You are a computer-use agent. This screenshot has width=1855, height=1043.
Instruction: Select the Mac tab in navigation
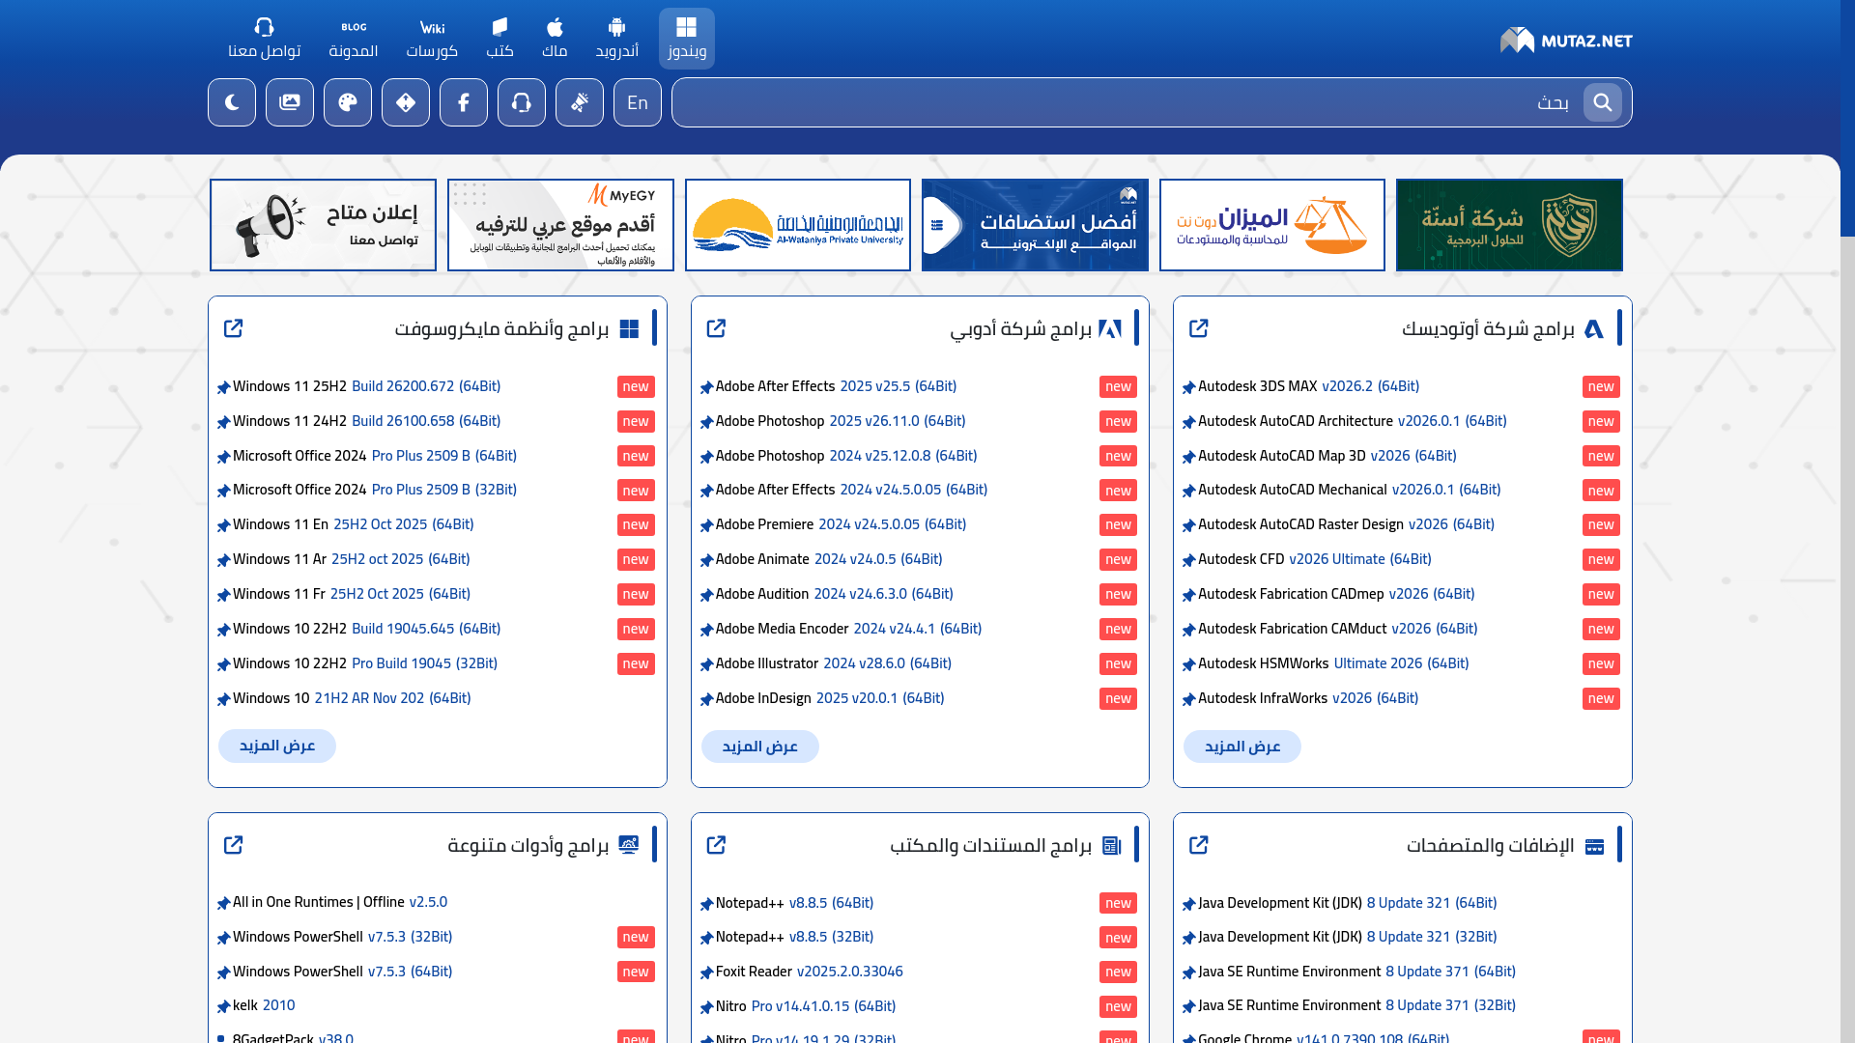[x=555, y=39]
